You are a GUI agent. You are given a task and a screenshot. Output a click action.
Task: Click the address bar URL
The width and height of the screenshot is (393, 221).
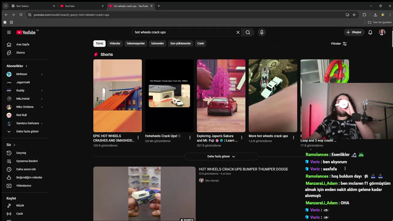(x=72, y=15)
